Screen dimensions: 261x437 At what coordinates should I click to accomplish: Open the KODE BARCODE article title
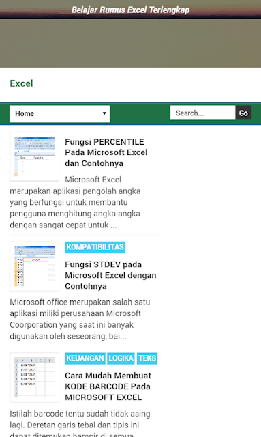coord(108,386)
